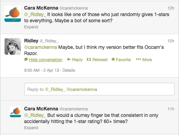
Task: Click inside the Reply to input box
Action: coord(99,89)
